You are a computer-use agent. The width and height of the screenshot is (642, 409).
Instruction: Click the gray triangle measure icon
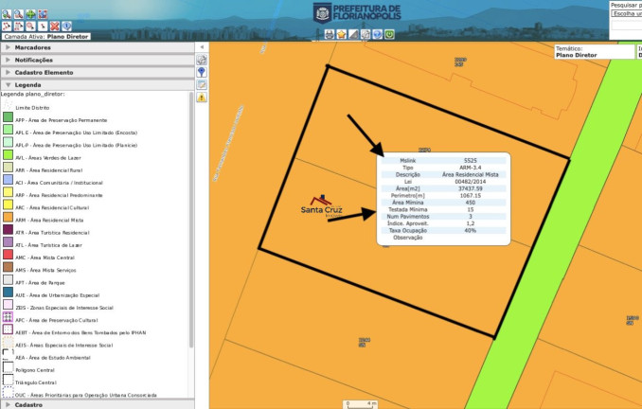(353, 34)
